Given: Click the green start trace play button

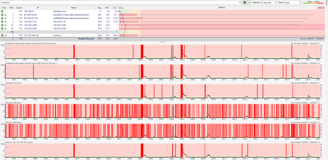Looking at the screenshot, I should 244,2.
